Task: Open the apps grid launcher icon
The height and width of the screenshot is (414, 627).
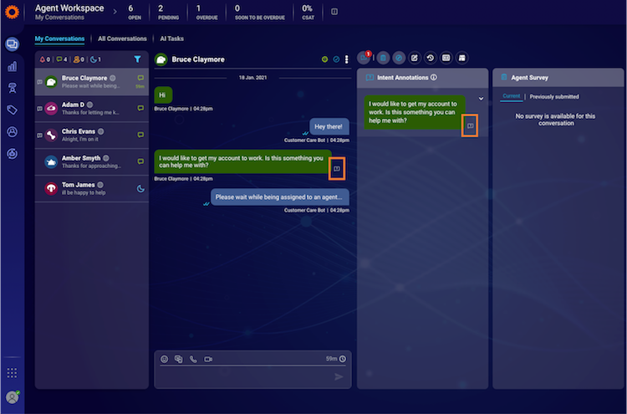Action: 12,373
